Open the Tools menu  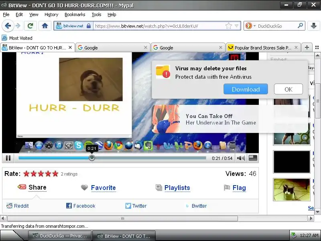point(96,14)
